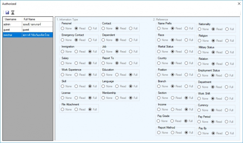Set Marital Status to None
Viewport: 243px width, 143px height.
point(163,51)
